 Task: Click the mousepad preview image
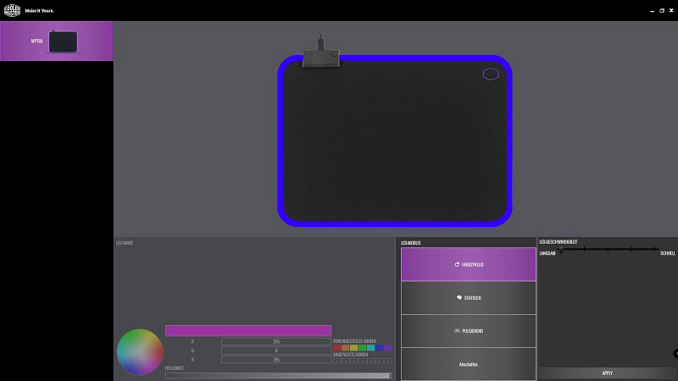[x=395, y=141]
